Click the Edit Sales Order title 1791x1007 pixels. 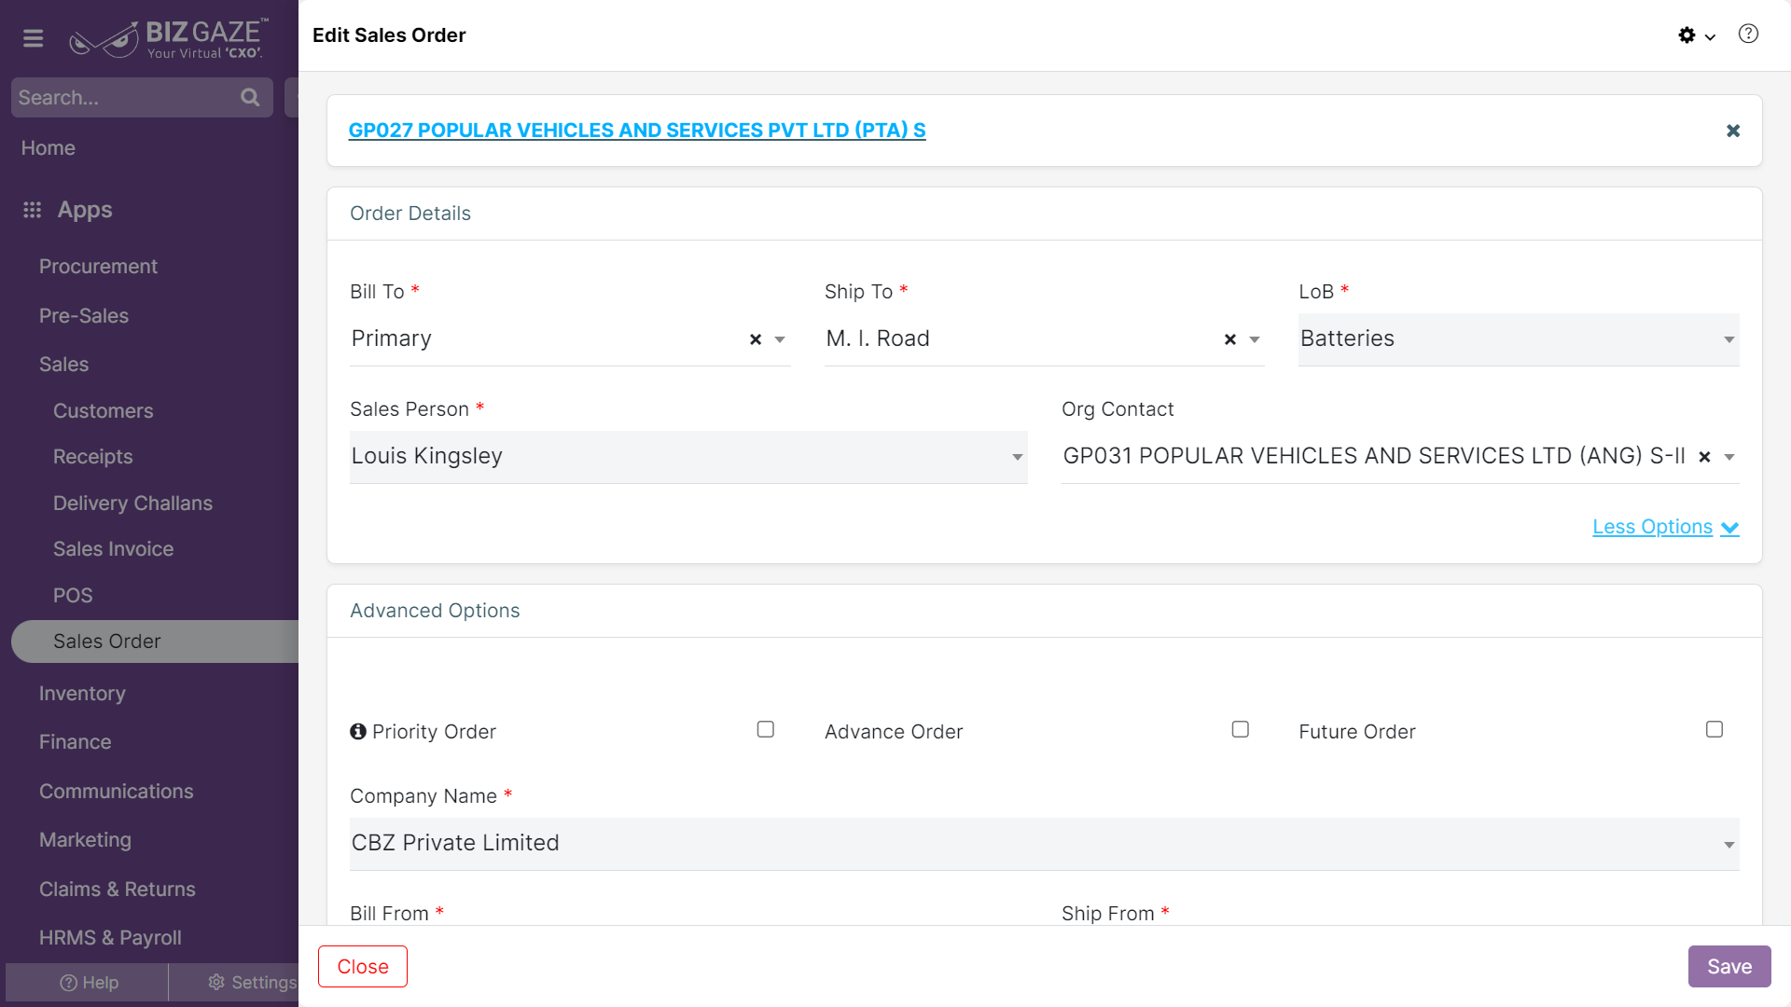click(x=389, y=35)
